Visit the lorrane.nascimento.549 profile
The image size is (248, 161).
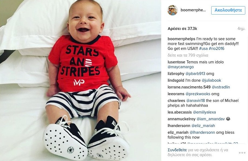[x=189, y=87]
